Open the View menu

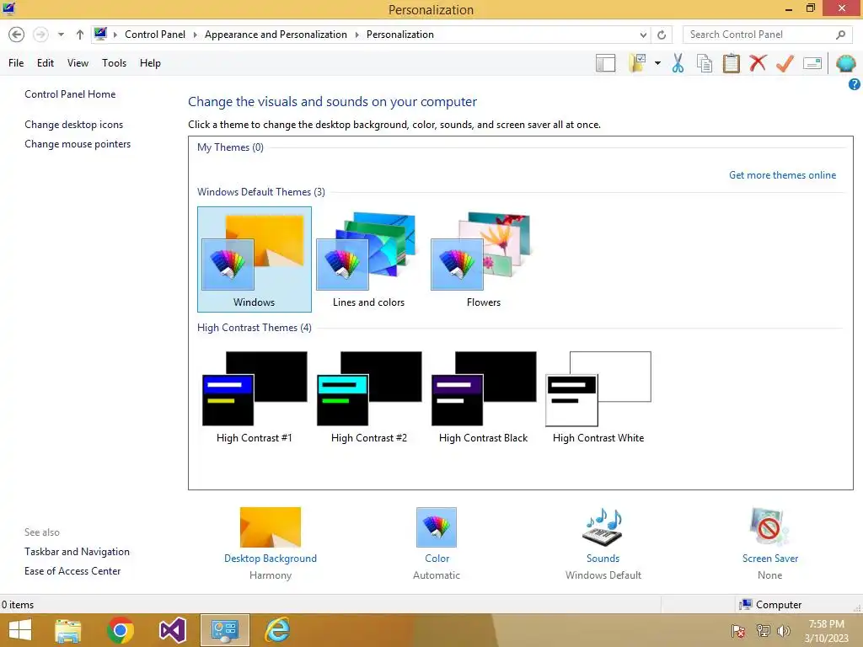tap(78, 63)
